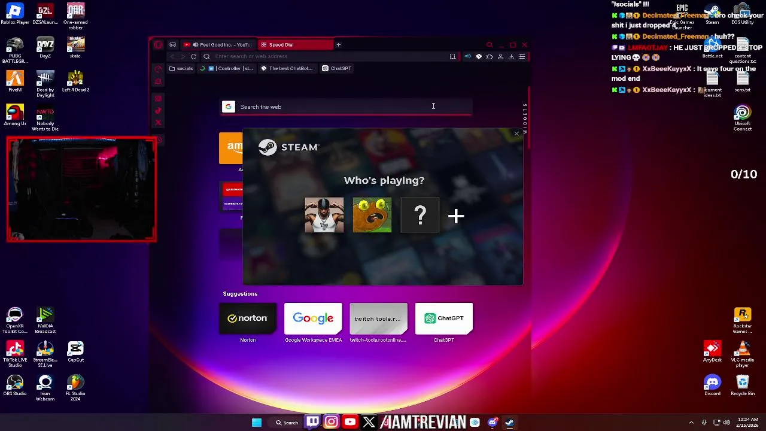Choose the question mark Steam profile
The height and width of the screenshot is (431, 766).
(x=420, y=215)
